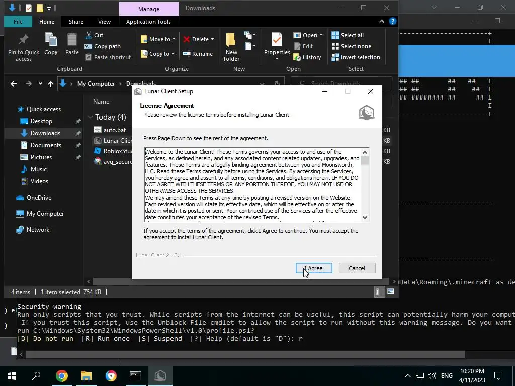515x386 pixels.
Task: Open the Easy access dropdown icon
Action: [249, 46]
